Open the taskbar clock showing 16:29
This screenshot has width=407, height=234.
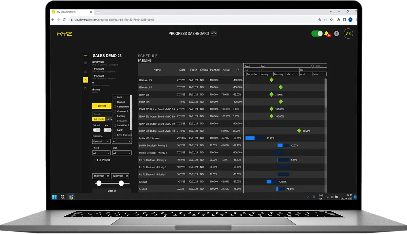tap(346, 197)
